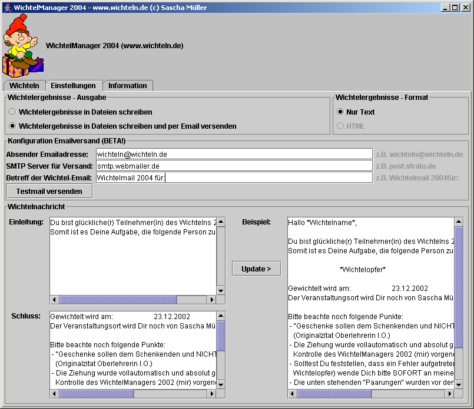Image resolution: width=474 pixels, height=409 pixels.
Task: Click the 'Hallo *Wichtelname*,' line in Beispiel
Action: click(x=322, y=223)
